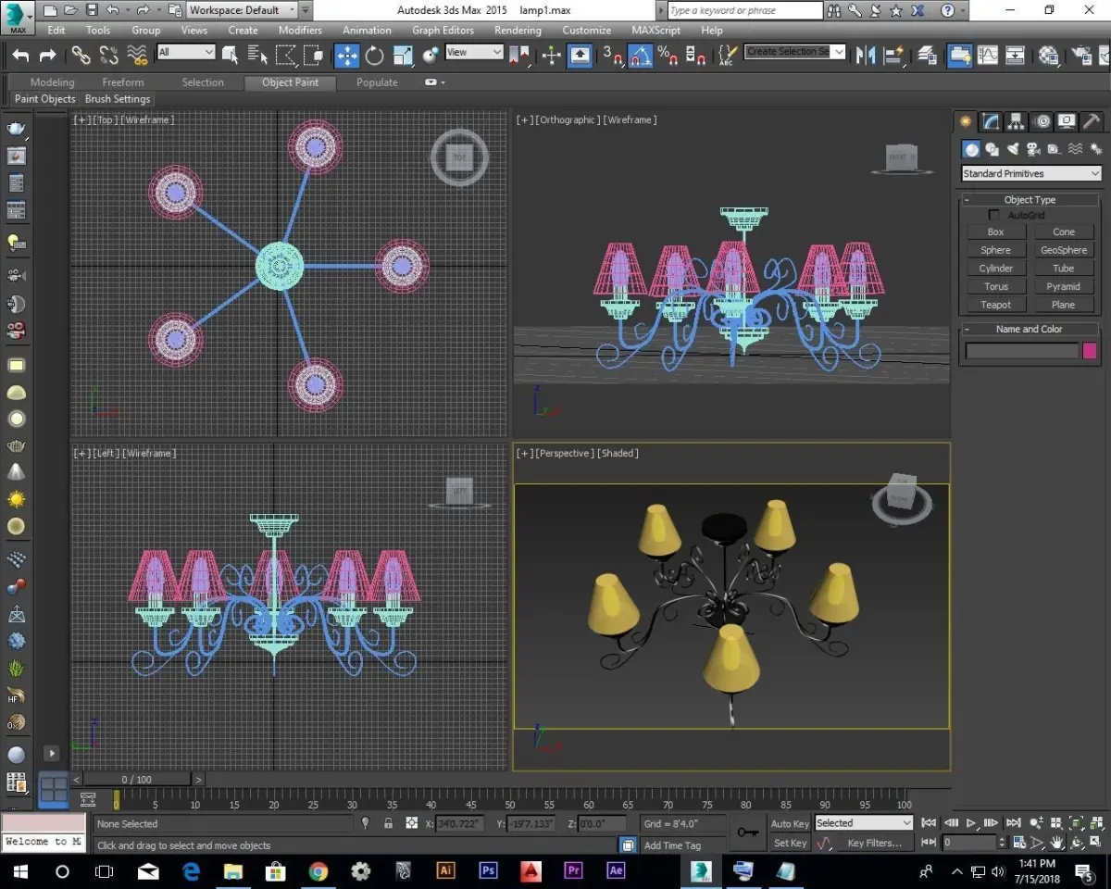Activate Bind to Space Warp tool

coord(137,56)
